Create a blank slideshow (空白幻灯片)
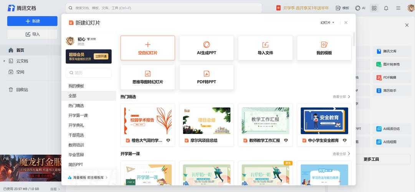The width and height of the screenshot is (415, 192). click(148, 48)
